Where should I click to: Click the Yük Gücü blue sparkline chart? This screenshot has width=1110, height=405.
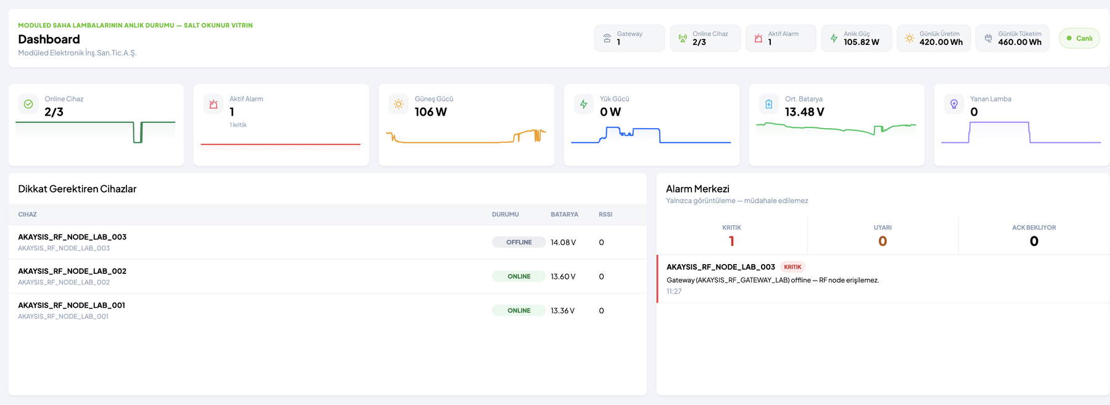[x=651, y=135]
